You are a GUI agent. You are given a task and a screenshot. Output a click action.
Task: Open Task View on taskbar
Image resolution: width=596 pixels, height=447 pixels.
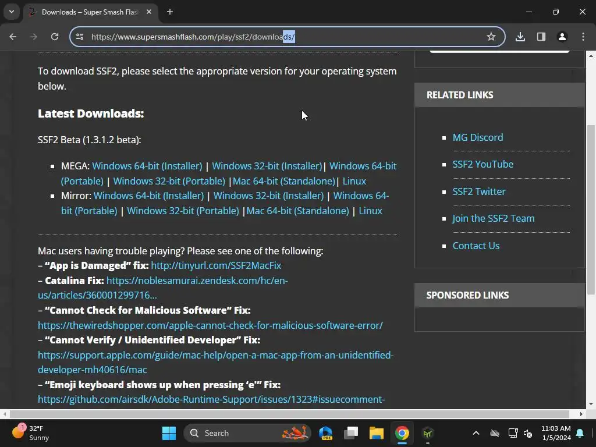[351, 433]
